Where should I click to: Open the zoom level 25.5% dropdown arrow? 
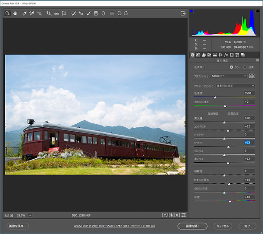click(30, 216)
